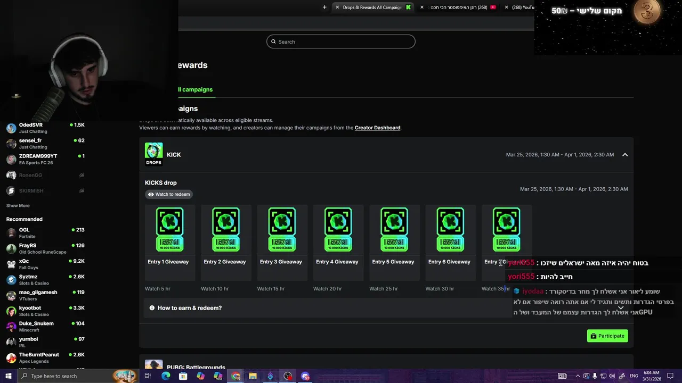Open Entry 1 Giveaway reward card

170,242
